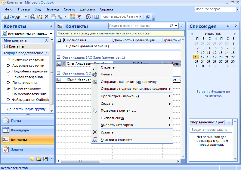Expand the query builder double chevron
241x170 pixels.
point(182,26)
